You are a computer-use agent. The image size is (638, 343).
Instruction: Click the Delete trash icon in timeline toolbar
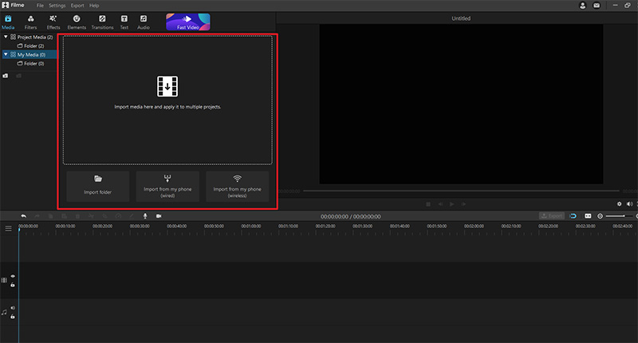pos(77,216)
